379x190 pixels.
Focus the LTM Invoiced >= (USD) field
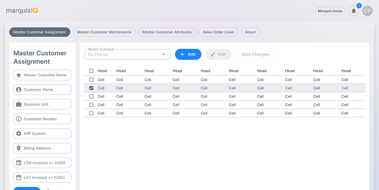[x=42, y=163]
